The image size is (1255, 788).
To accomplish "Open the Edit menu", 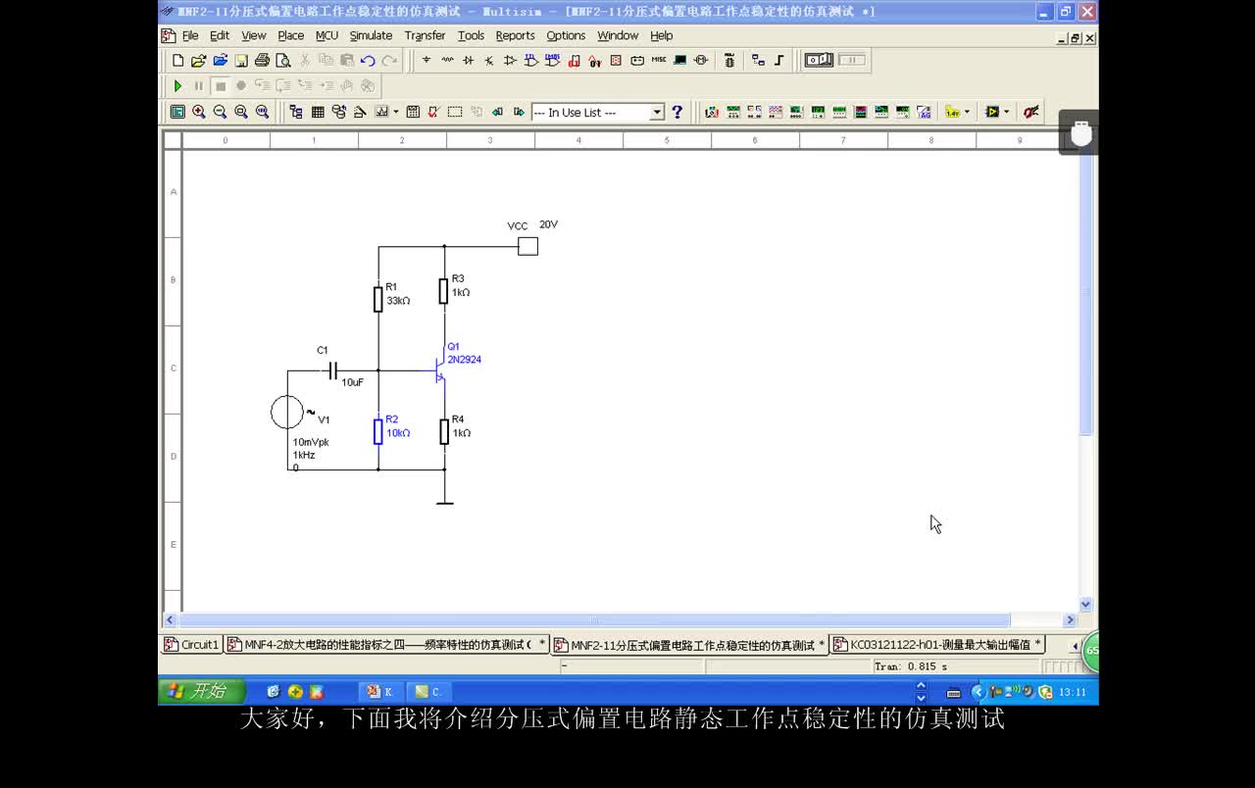I will pyautogui.click(x=220, y=35).
